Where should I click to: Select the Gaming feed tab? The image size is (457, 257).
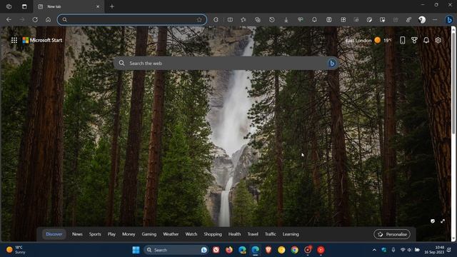click(149, 234)
